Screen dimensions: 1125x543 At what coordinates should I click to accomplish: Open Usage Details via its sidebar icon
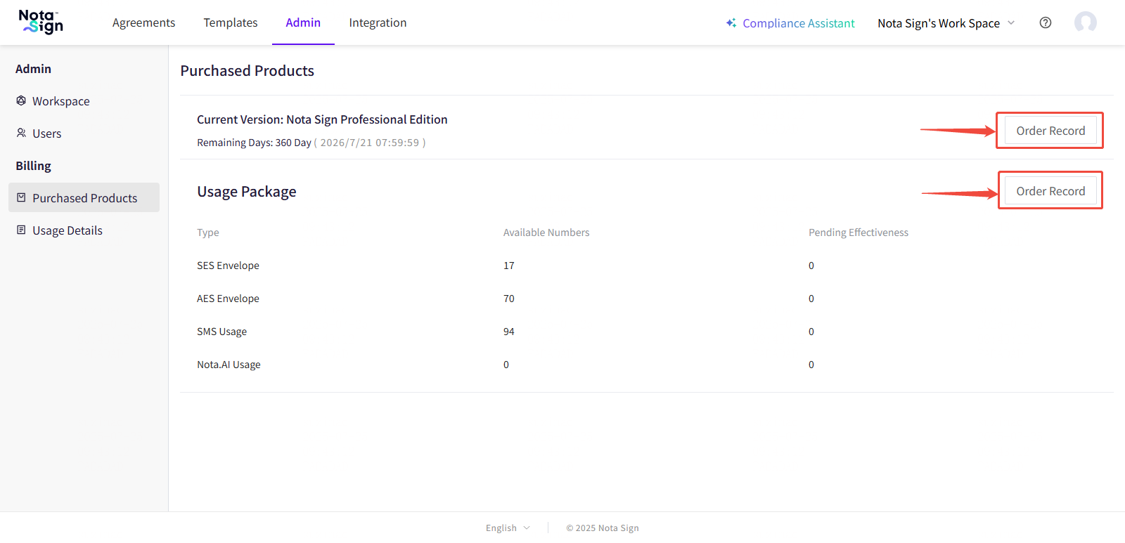pos(21,230)
